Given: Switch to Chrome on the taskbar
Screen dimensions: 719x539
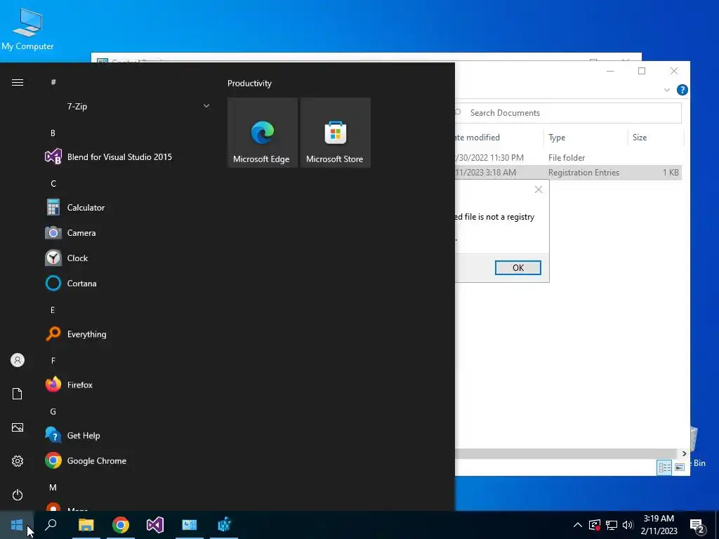Looking at the screenshot, I should click(x=121, y=525).
